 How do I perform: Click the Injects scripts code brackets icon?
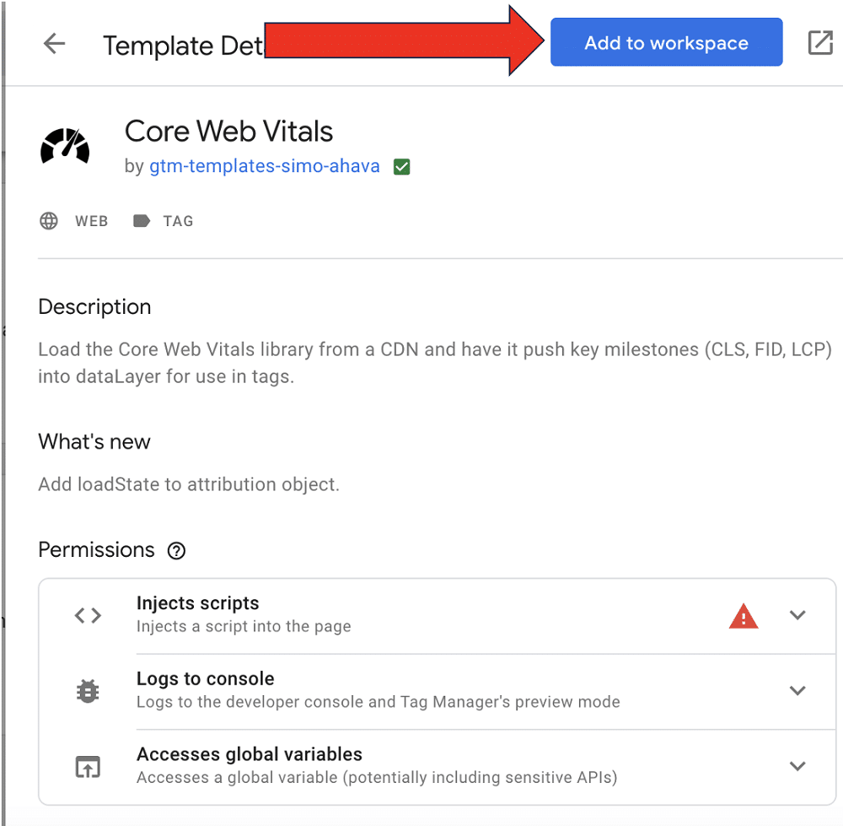[x=88, y=615]
